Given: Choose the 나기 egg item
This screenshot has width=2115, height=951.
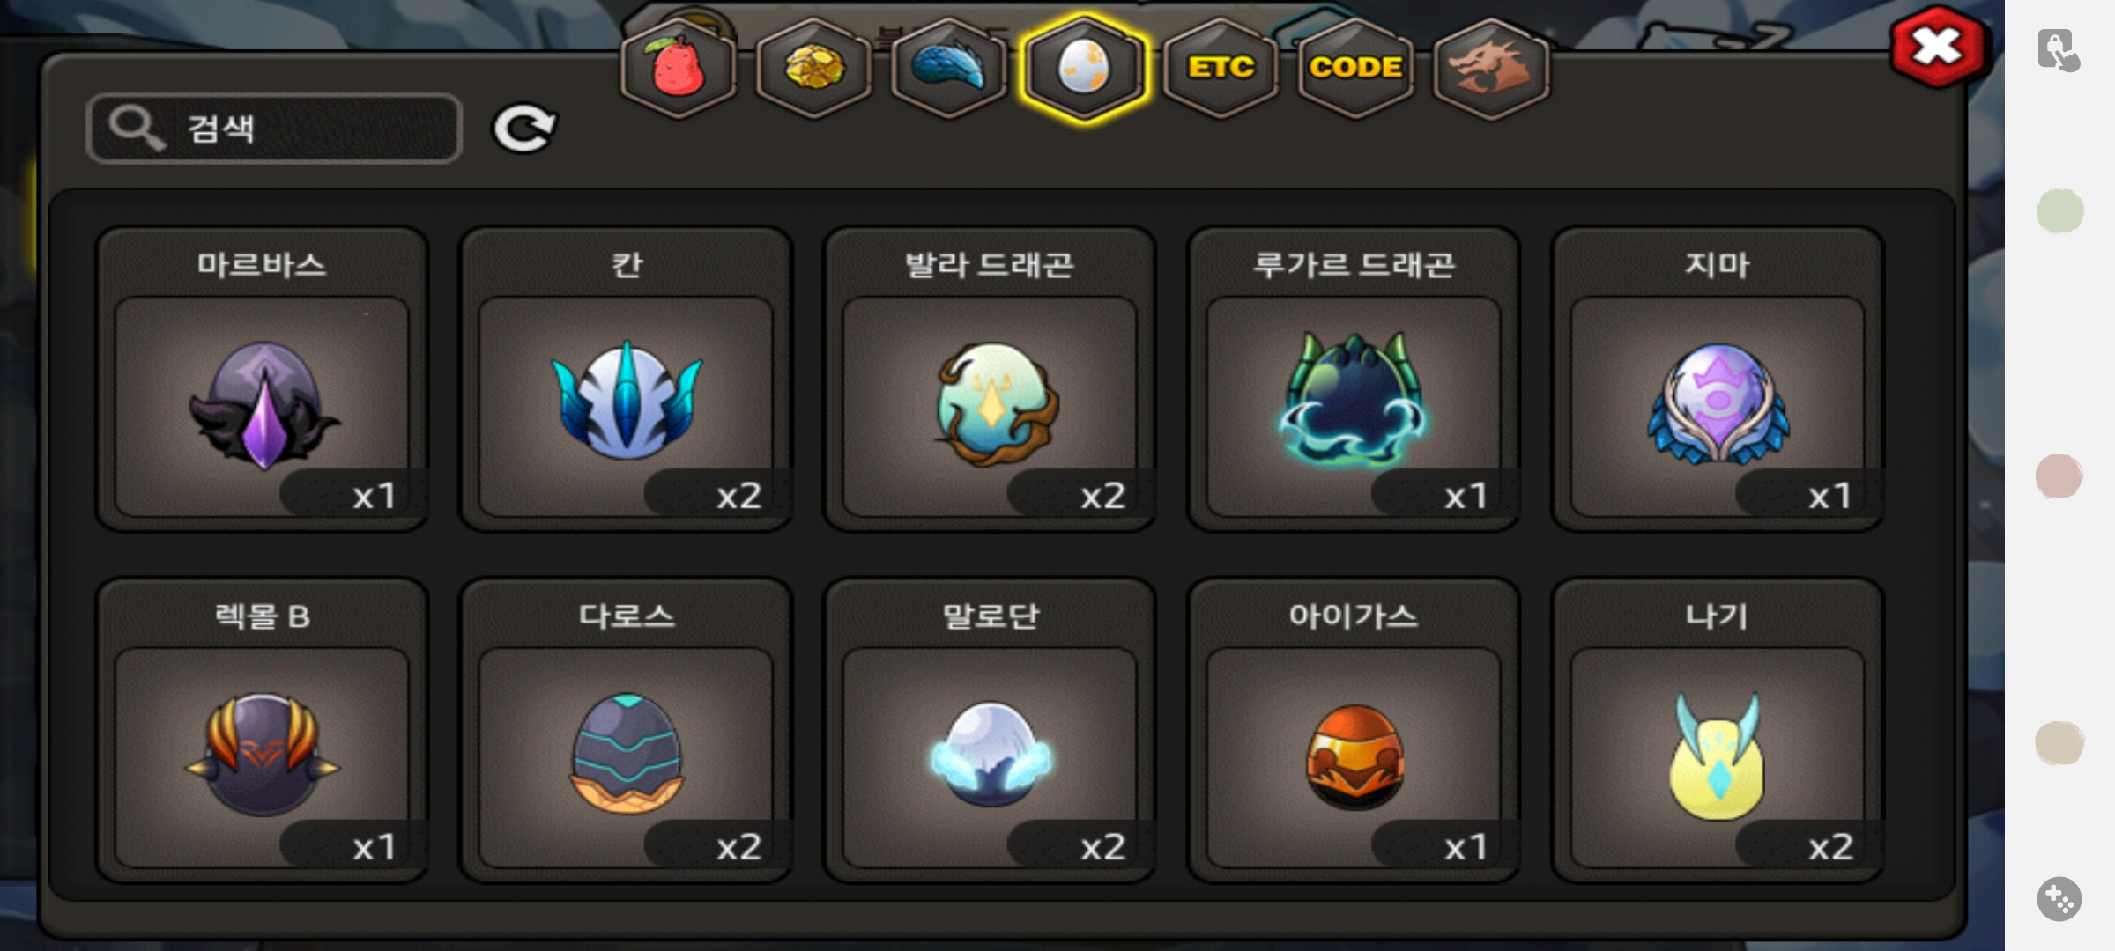Looking at the screenshot, I should (x=1718, y=731).
